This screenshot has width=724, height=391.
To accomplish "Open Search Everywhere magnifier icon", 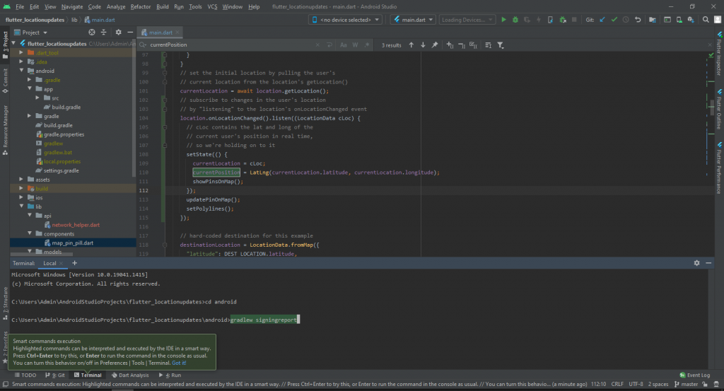I will [x=706, y=20].
